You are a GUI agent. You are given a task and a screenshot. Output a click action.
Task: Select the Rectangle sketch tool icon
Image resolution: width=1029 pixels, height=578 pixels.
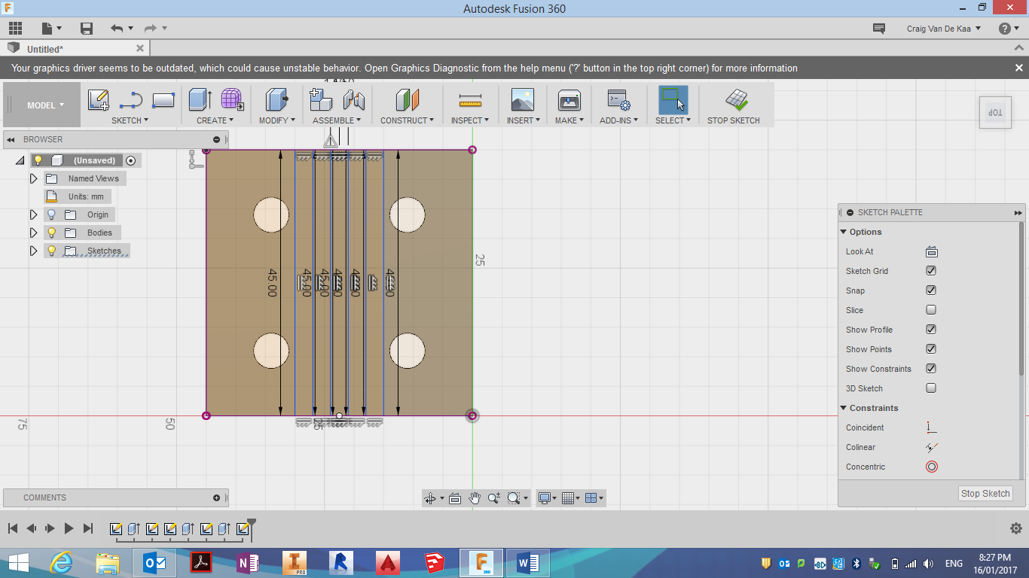[x=163, y=99]
